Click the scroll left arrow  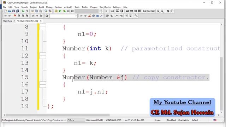tap(5, 115)
